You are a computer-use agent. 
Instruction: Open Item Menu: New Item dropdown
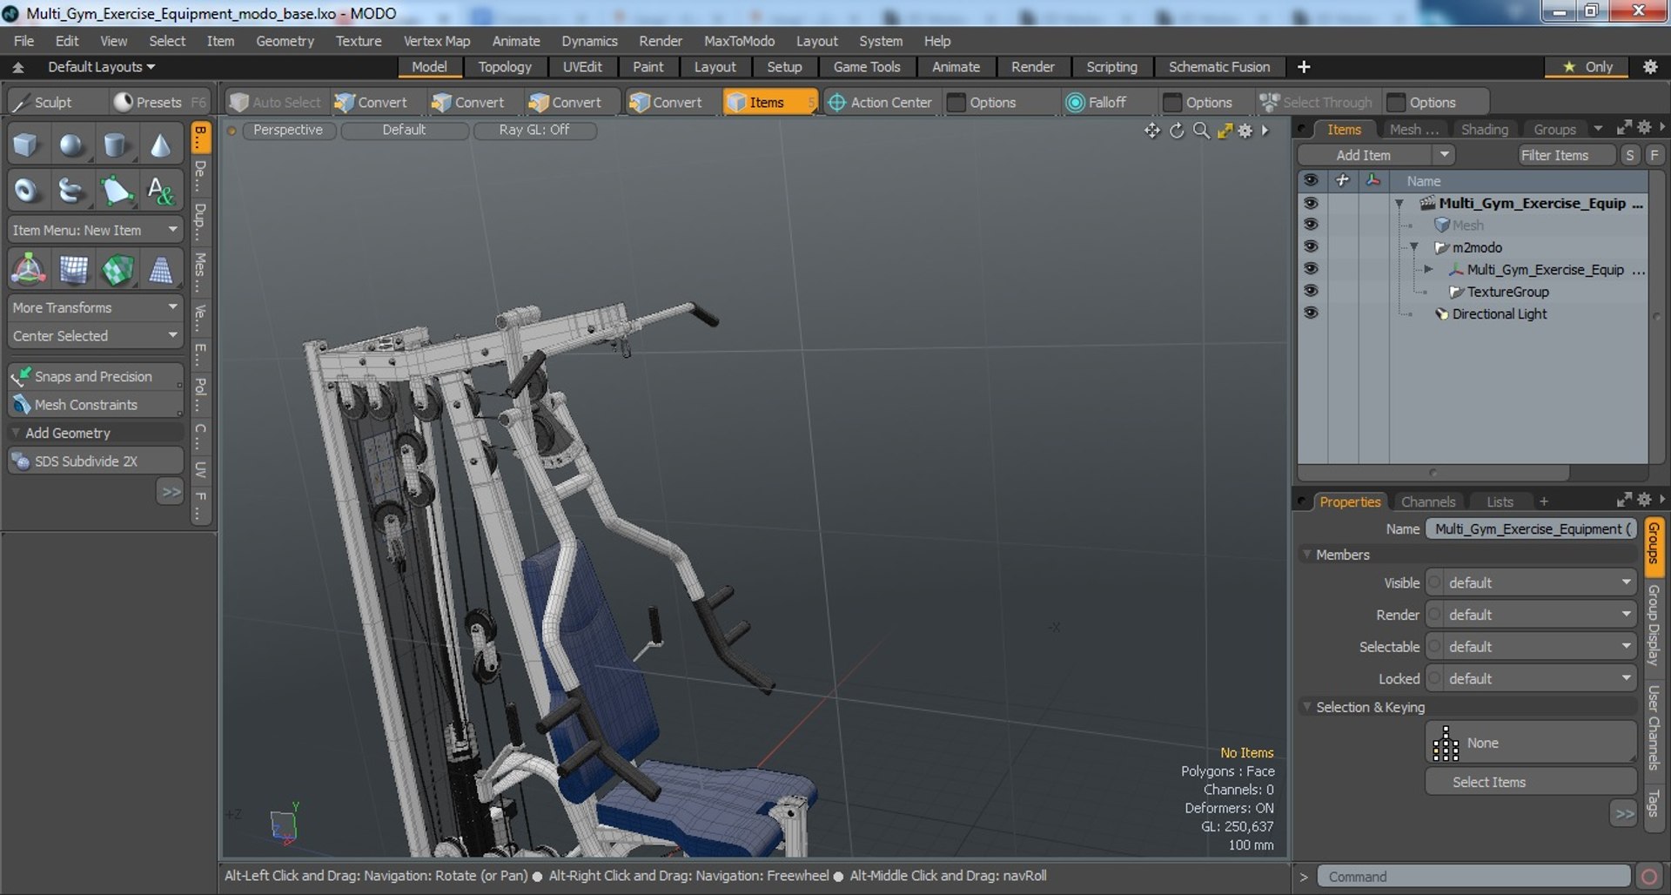[x=95, y=230]
